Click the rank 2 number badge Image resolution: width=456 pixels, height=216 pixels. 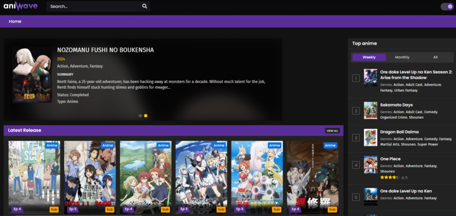click(356, 111)
